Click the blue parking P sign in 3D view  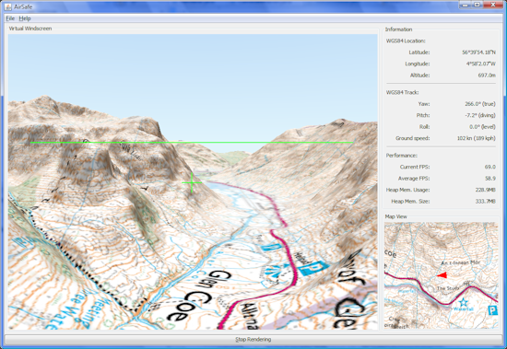(313, 268)
